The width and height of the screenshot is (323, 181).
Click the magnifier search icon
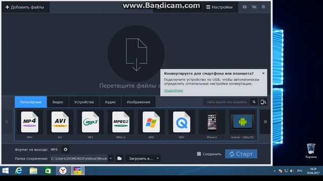254,102
